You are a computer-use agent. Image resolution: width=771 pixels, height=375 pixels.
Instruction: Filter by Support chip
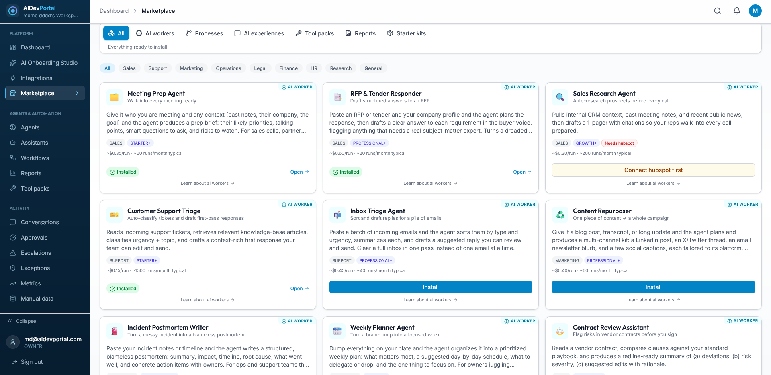(157, 68)
